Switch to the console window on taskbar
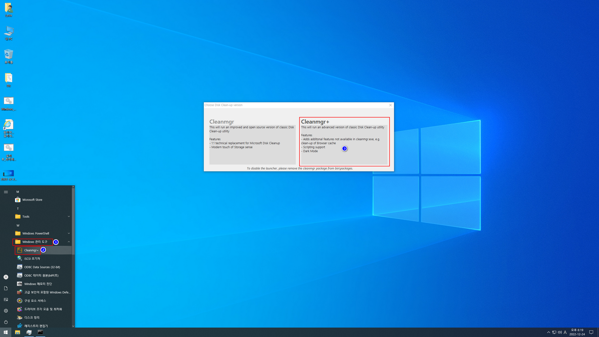599x337 pixels. click(x=40, y=332)
